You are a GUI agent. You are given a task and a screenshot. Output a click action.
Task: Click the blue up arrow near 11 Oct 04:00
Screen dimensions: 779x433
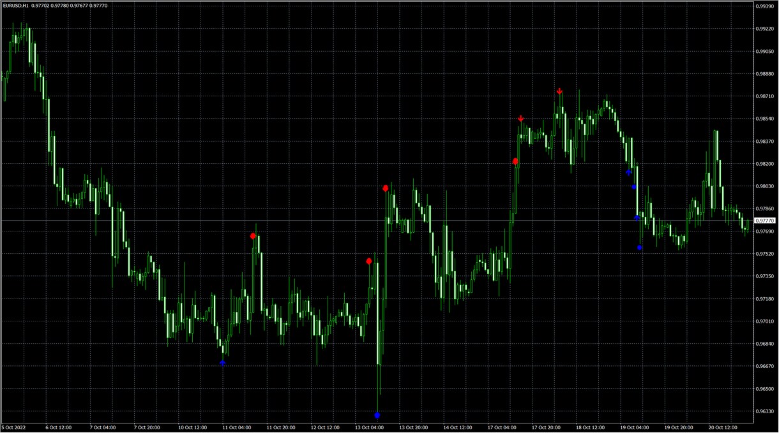click(x=222, y=363)
